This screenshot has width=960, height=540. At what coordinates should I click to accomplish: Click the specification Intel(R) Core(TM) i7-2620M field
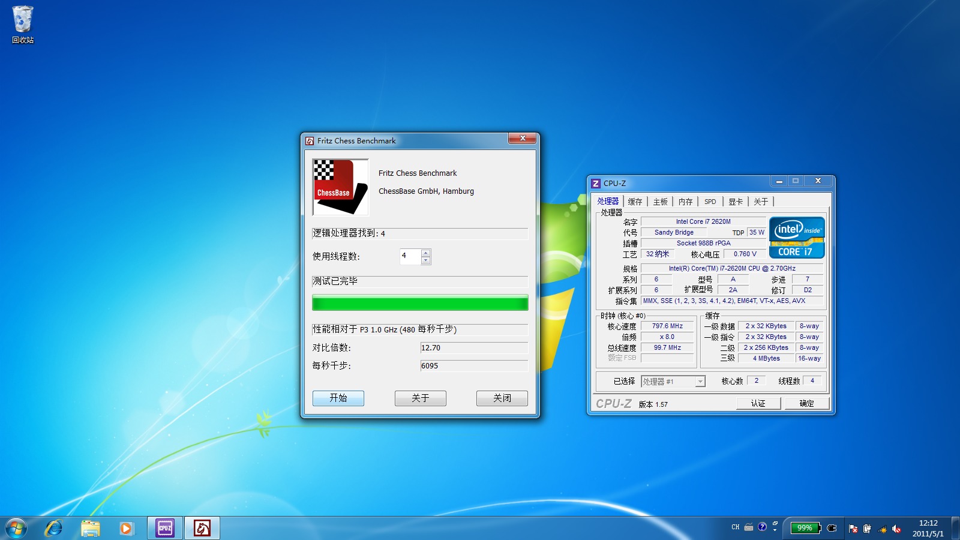click(733, 269)
